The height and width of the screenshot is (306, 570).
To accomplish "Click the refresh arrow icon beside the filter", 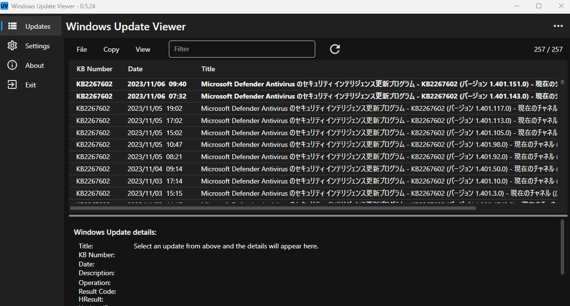I will click(x=335, y=49).
